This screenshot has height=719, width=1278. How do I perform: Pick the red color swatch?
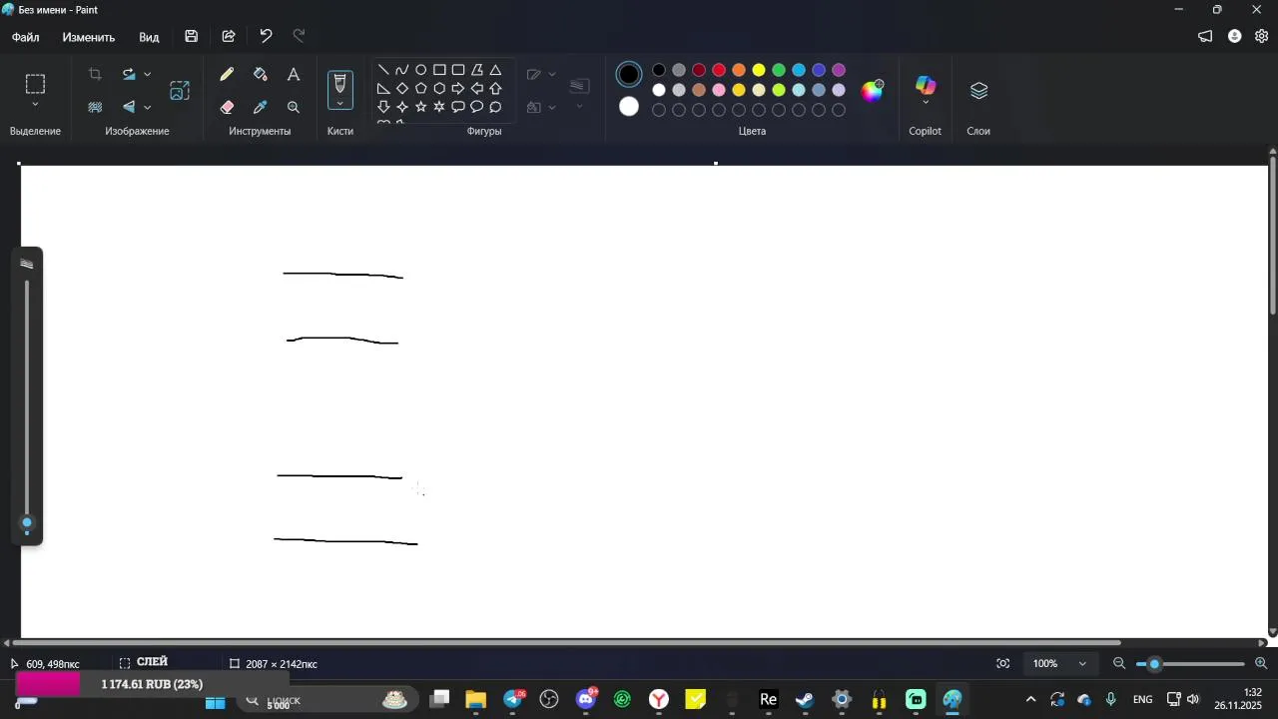click(719, 70)
